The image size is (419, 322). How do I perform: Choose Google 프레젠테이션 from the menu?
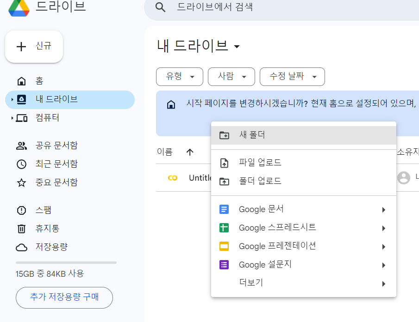(304, 246)
